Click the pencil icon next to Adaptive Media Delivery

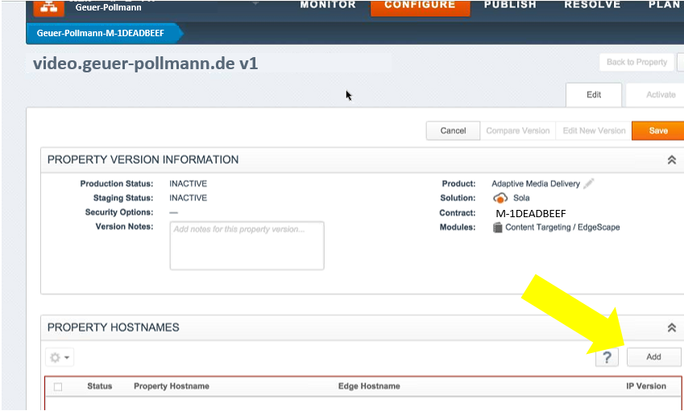point(588,183)
